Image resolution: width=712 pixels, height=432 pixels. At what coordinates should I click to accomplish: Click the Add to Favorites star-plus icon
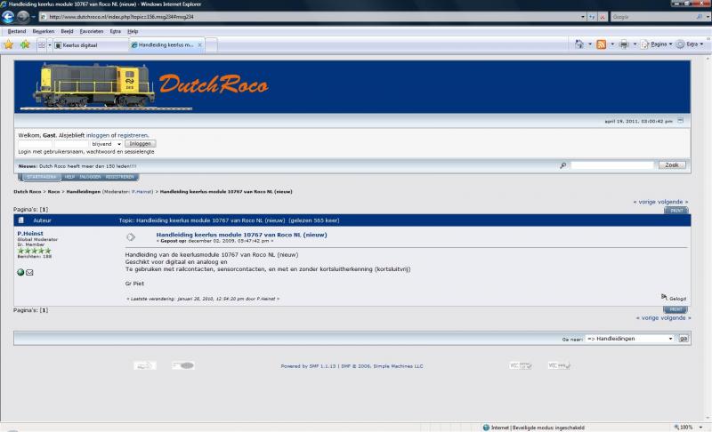click(x=25, y=44)
